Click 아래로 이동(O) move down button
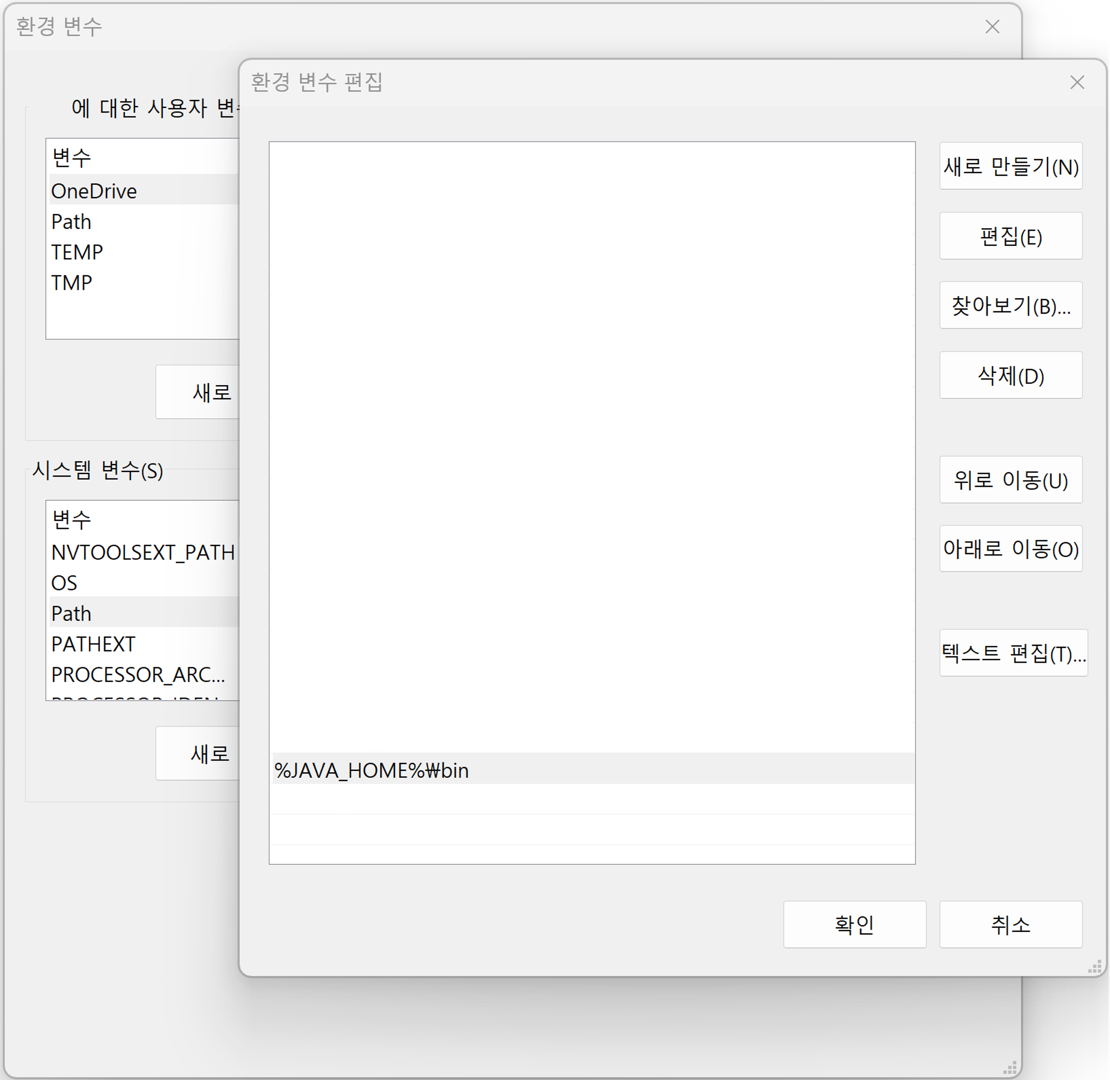Image resolution: width=1110 pixels, height=1080 pixels. 1010,549
